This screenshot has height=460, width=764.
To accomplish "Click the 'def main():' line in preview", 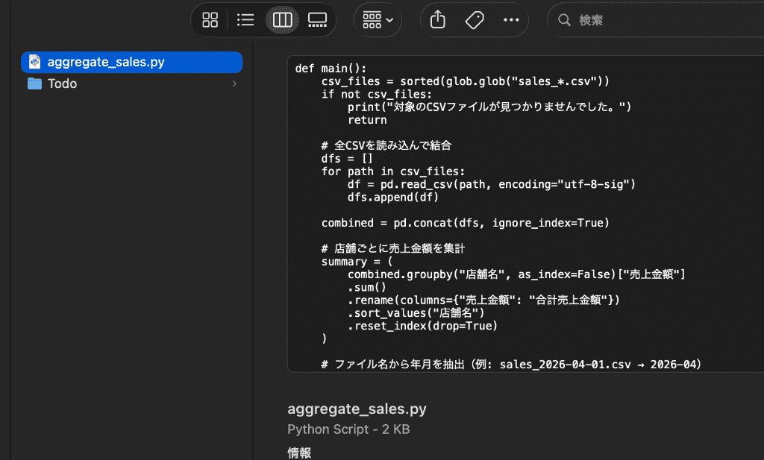I will coord(331,69).
